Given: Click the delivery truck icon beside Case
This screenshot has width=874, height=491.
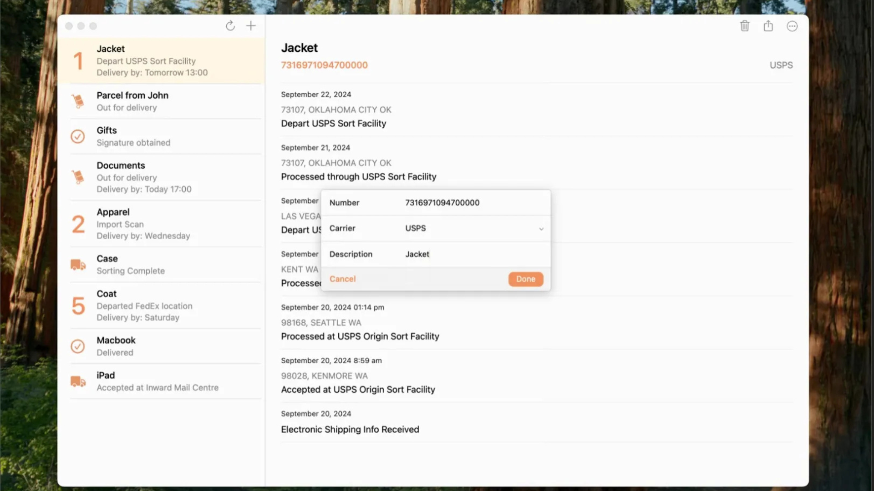Looking at the screenshot, I should [x=78, y=265].
